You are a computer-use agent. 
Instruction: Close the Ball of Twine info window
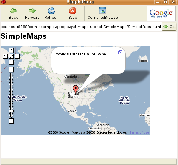[120, 52]
